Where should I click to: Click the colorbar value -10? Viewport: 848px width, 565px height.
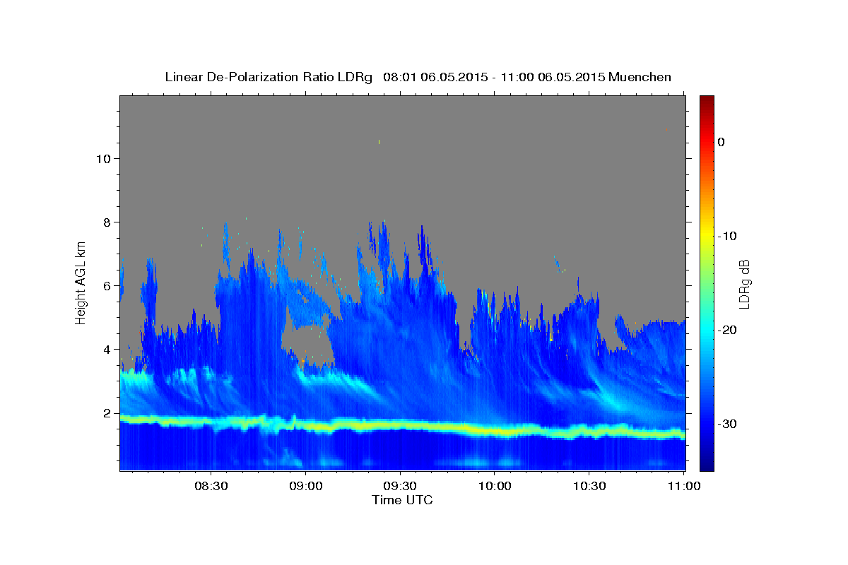coord(727,236)
